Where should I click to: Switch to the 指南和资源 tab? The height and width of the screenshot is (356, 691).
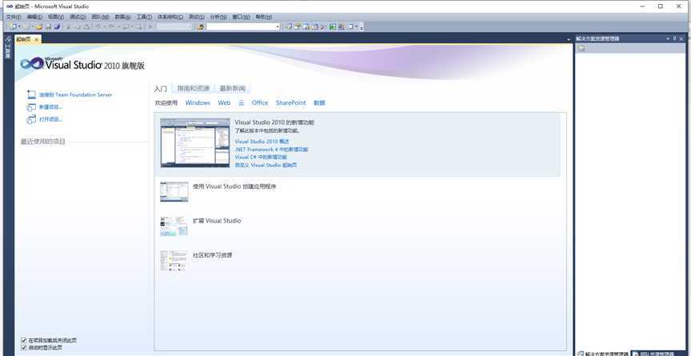pos(193,89)
